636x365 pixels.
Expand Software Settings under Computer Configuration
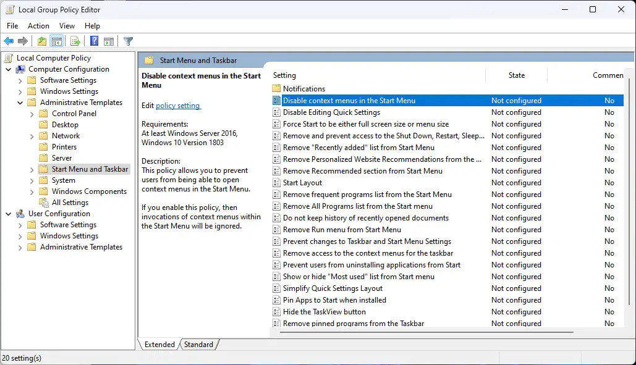pos(20,81)
